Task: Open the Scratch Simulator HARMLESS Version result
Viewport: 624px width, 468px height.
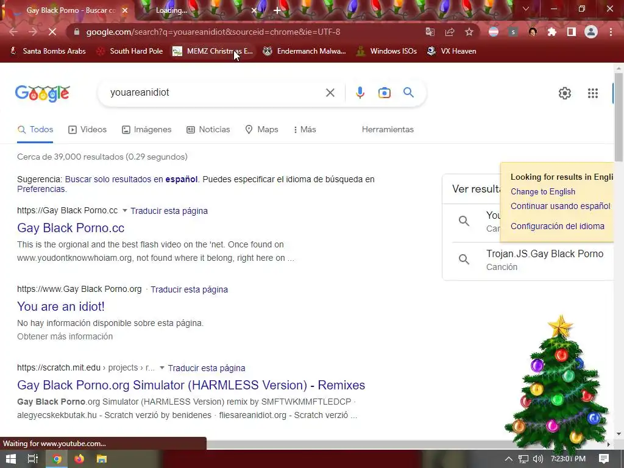Action: pos(191,385)
